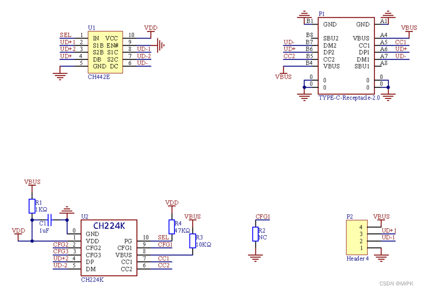Click the large CH224K title inside U2
The width and height of the screenshot is (422, 291).
(109, 226)
